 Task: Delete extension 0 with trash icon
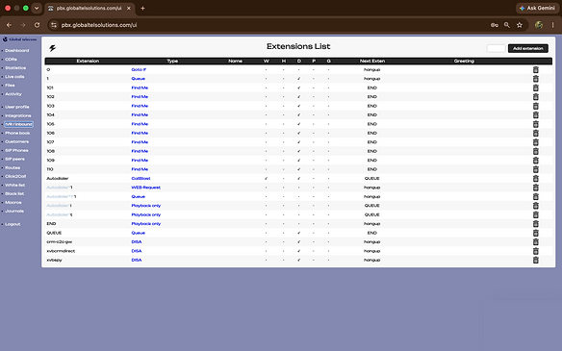(535, 70)
